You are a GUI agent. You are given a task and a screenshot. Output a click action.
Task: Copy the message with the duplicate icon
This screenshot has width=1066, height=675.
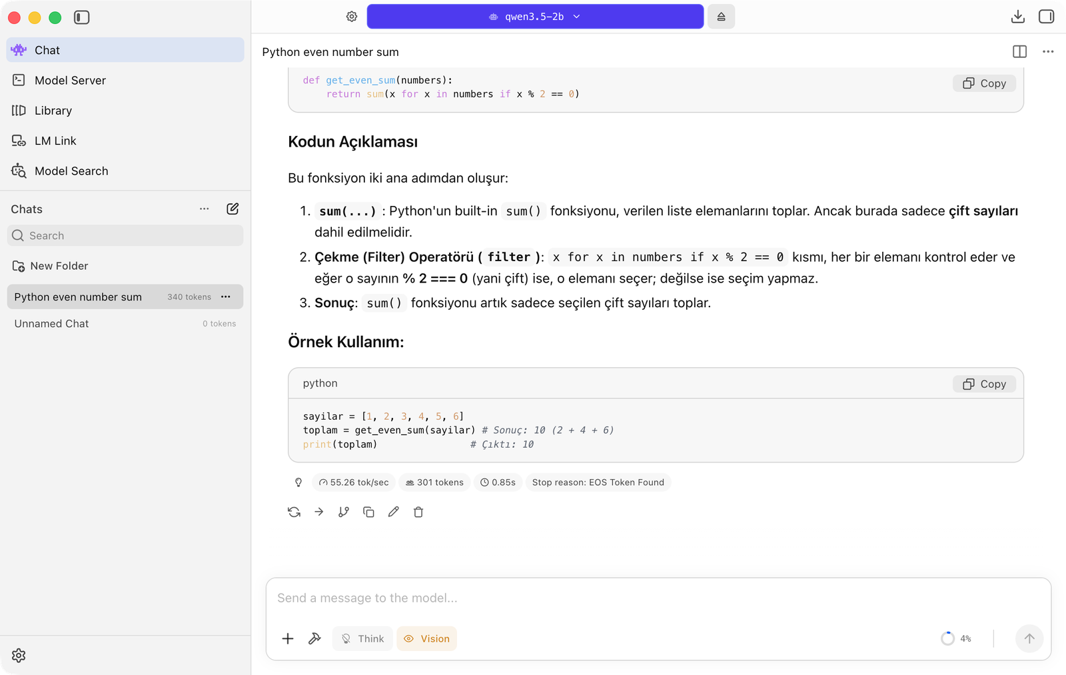pyautogui.click(x=368, y=512)
